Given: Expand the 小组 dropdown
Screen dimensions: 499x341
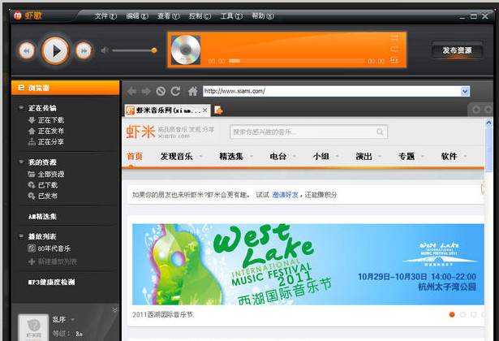Looking at the screenshot, I should point(337,157).
